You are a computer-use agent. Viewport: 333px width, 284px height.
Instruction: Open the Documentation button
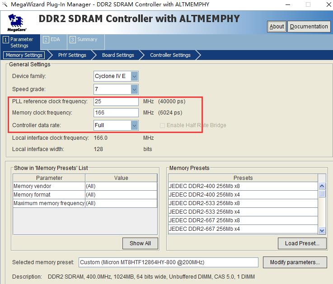click(x=309, y=27)
